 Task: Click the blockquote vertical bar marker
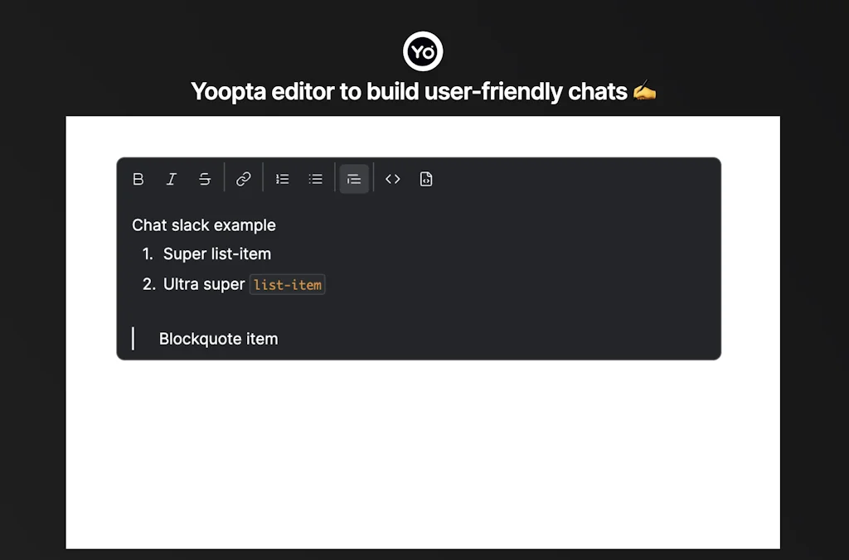pyautogui.click(x=133, y=338)
